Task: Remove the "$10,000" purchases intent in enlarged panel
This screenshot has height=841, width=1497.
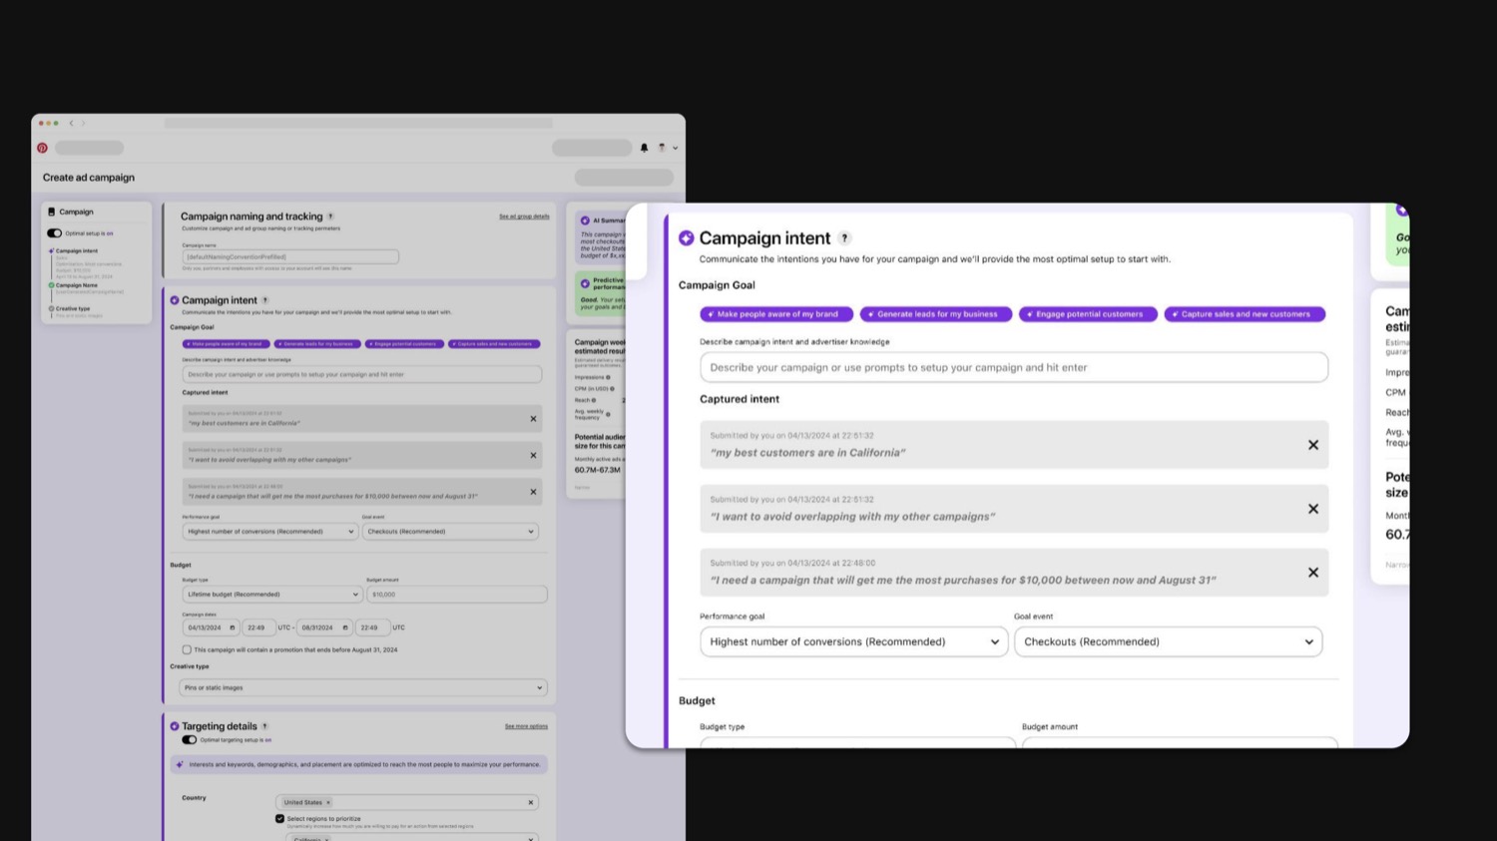Action: pyautogui.click(x=1313, y=573)
